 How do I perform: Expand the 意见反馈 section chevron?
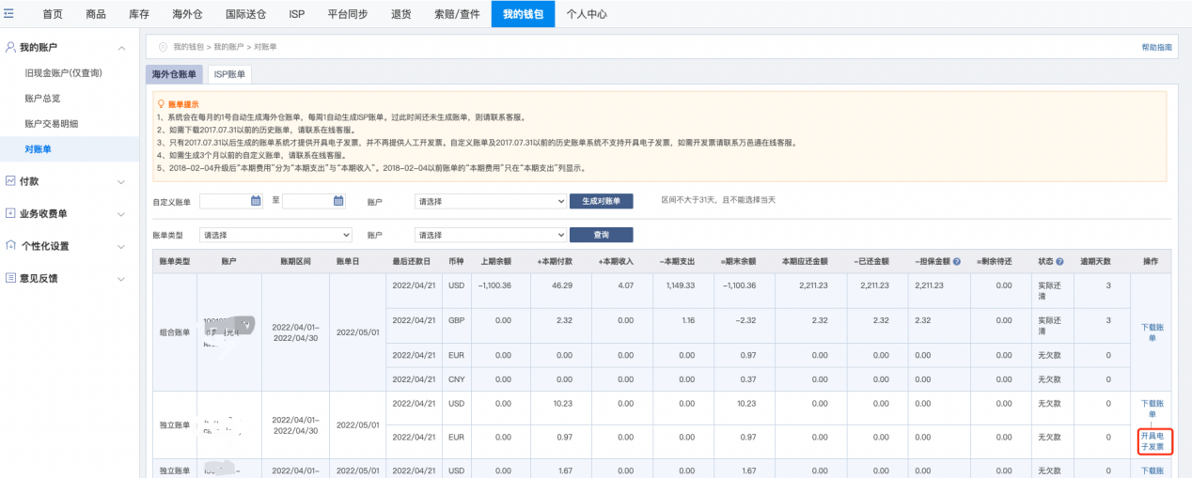point(121,279)
